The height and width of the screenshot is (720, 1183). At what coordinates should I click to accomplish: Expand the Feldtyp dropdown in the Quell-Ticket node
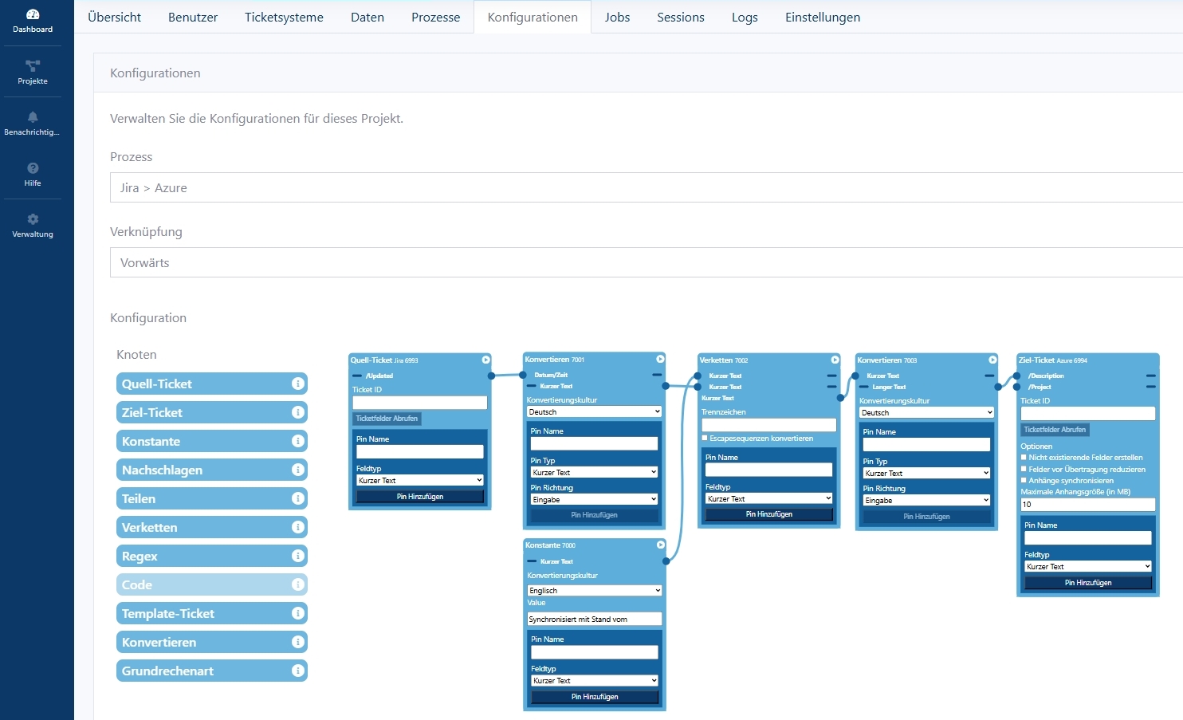[419, 480]
